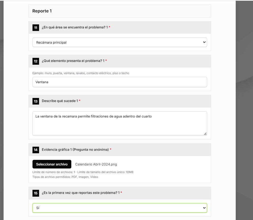The width and height of the screenshot is (253, 220).
Task: Click the Calendario Abril-2024.png file name
Action: point(96,164)
